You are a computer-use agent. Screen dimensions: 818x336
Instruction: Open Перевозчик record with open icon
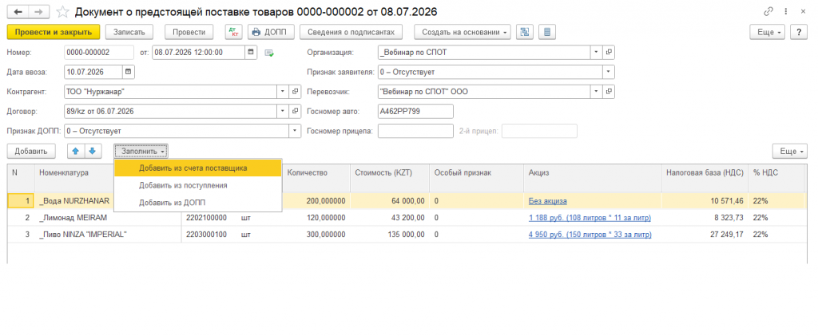coord(608,92)
